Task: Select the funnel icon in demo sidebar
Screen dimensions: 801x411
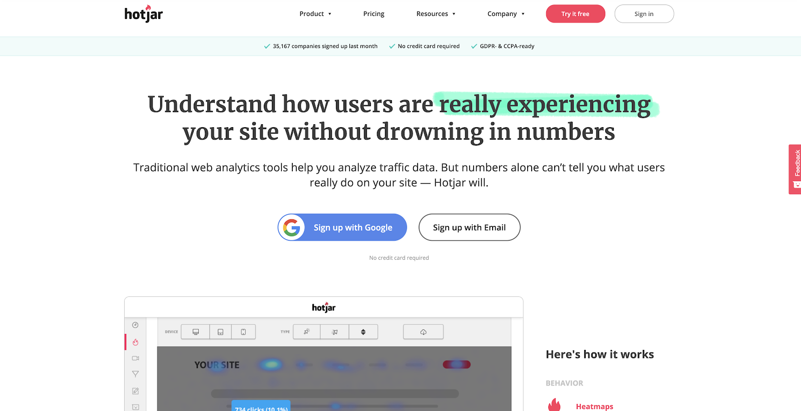Action: point(135,374)
